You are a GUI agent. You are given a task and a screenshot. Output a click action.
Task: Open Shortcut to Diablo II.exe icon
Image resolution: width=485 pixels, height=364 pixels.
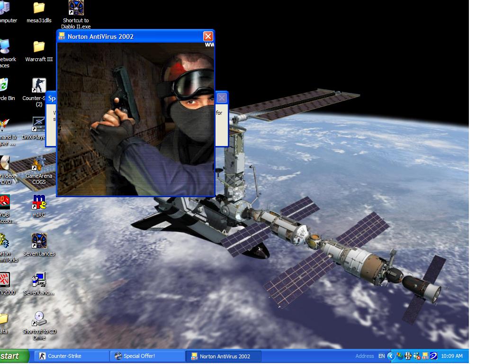(x=76, y=14)
